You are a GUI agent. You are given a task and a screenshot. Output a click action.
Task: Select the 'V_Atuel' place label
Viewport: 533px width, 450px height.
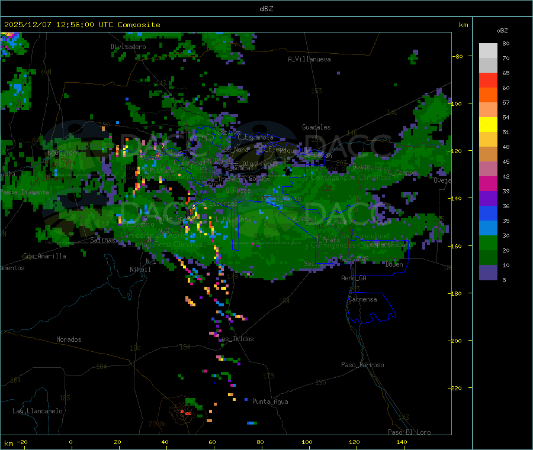click(304, 219)
